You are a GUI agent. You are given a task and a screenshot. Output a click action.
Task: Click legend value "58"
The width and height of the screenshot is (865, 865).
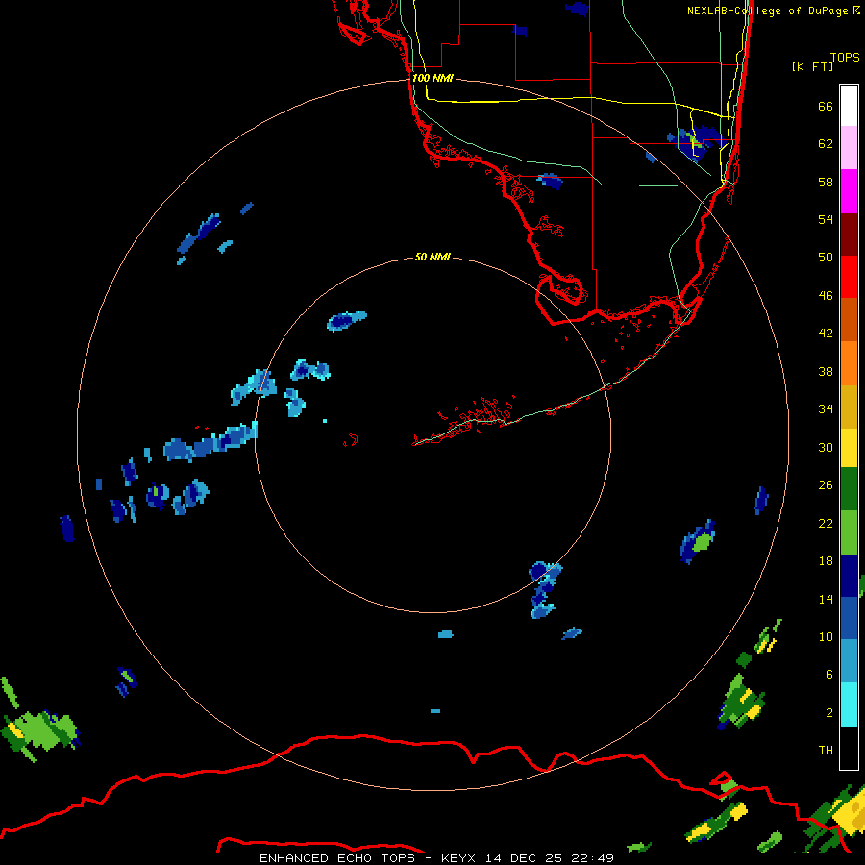click(x=826, y=182)
